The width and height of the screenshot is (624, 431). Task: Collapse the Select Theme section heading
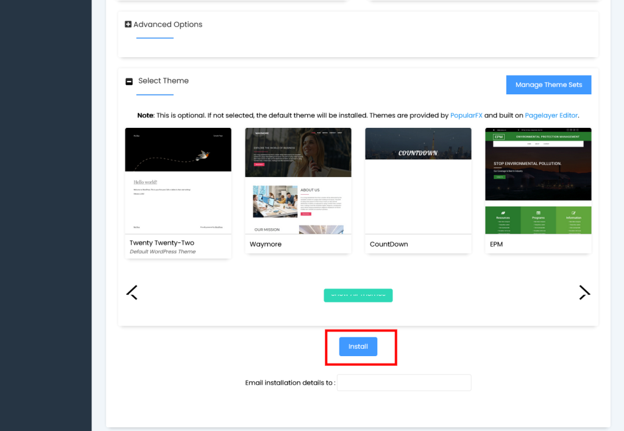(163, 81)
